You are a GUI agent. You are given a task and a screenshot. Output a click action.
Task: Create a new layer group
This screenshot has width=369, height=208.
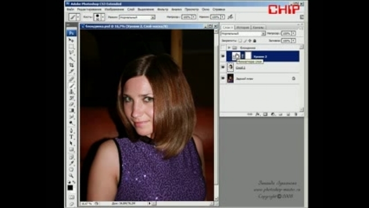280,114
